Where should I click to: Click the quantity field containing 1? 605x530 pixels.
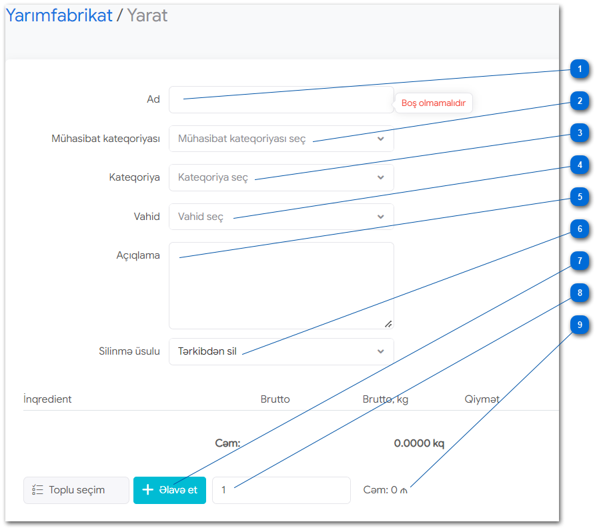point(281,490)
